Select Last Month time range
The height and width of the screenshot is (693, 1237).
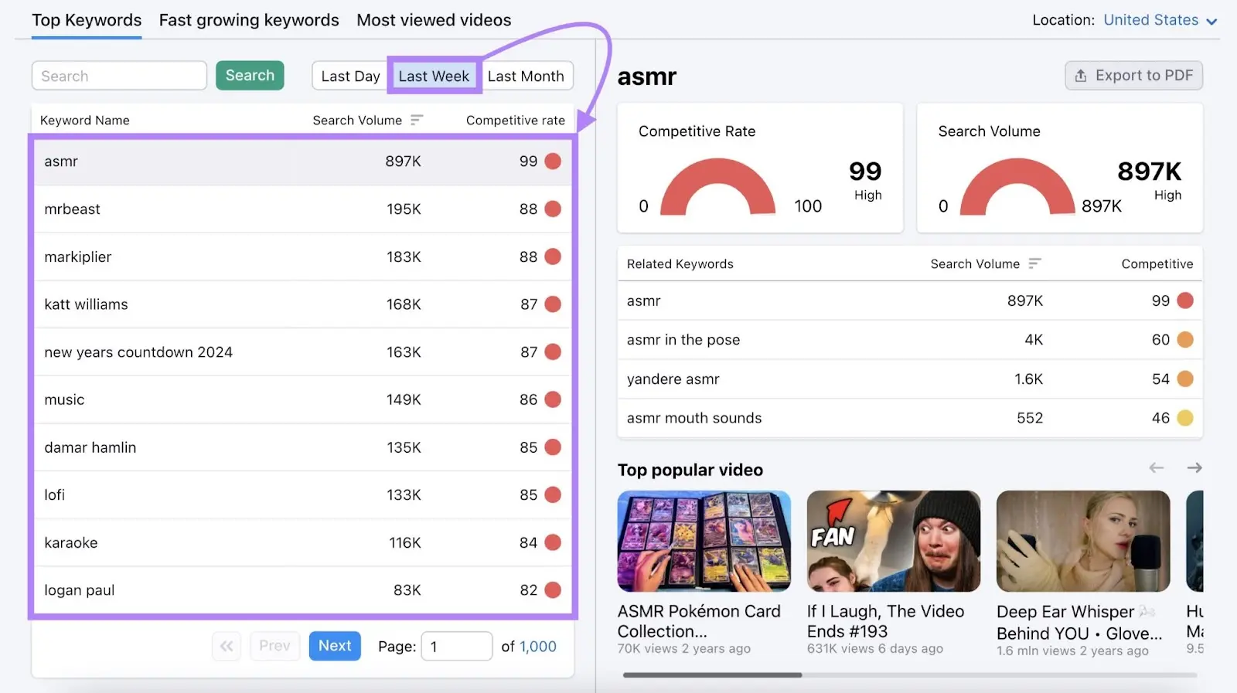[x=526, y=76]
